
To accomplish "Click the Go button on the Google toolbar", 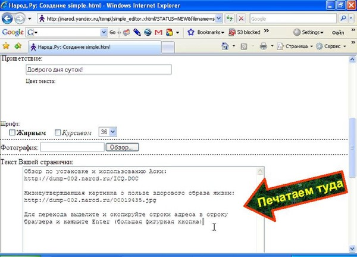I will pyautogui.click(x=112, y=32).
